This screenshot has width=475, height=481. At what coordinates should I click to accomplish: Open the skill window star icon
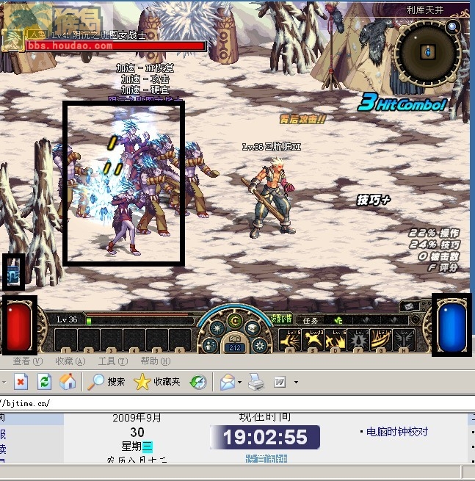point(217,328)
